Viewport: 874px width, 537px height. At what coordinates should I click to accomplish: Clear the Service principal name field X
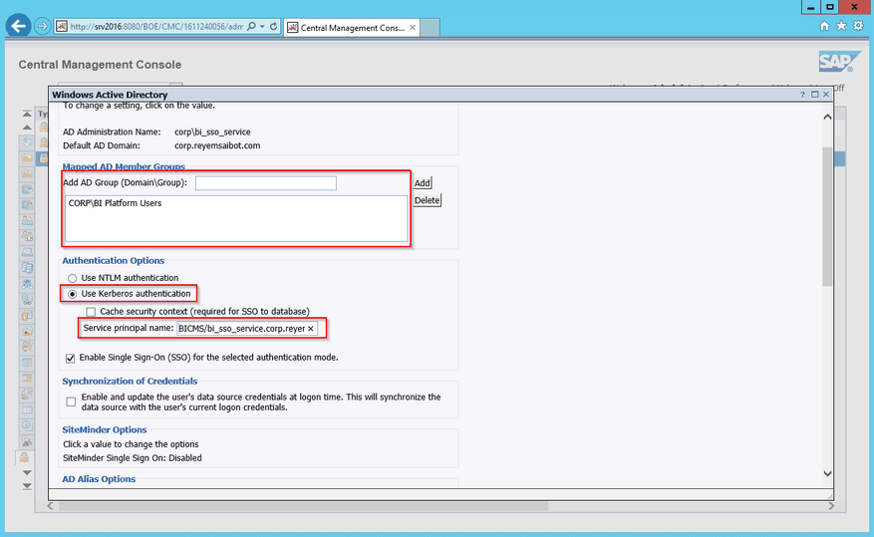(x=311, y=329)
